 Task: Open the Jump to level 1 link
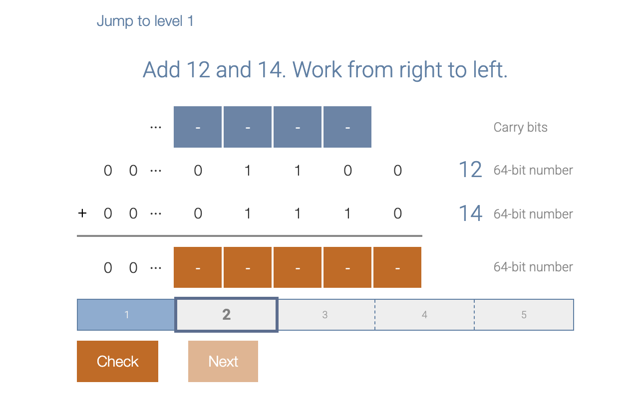pyautogui.click(x=145, y=21)
